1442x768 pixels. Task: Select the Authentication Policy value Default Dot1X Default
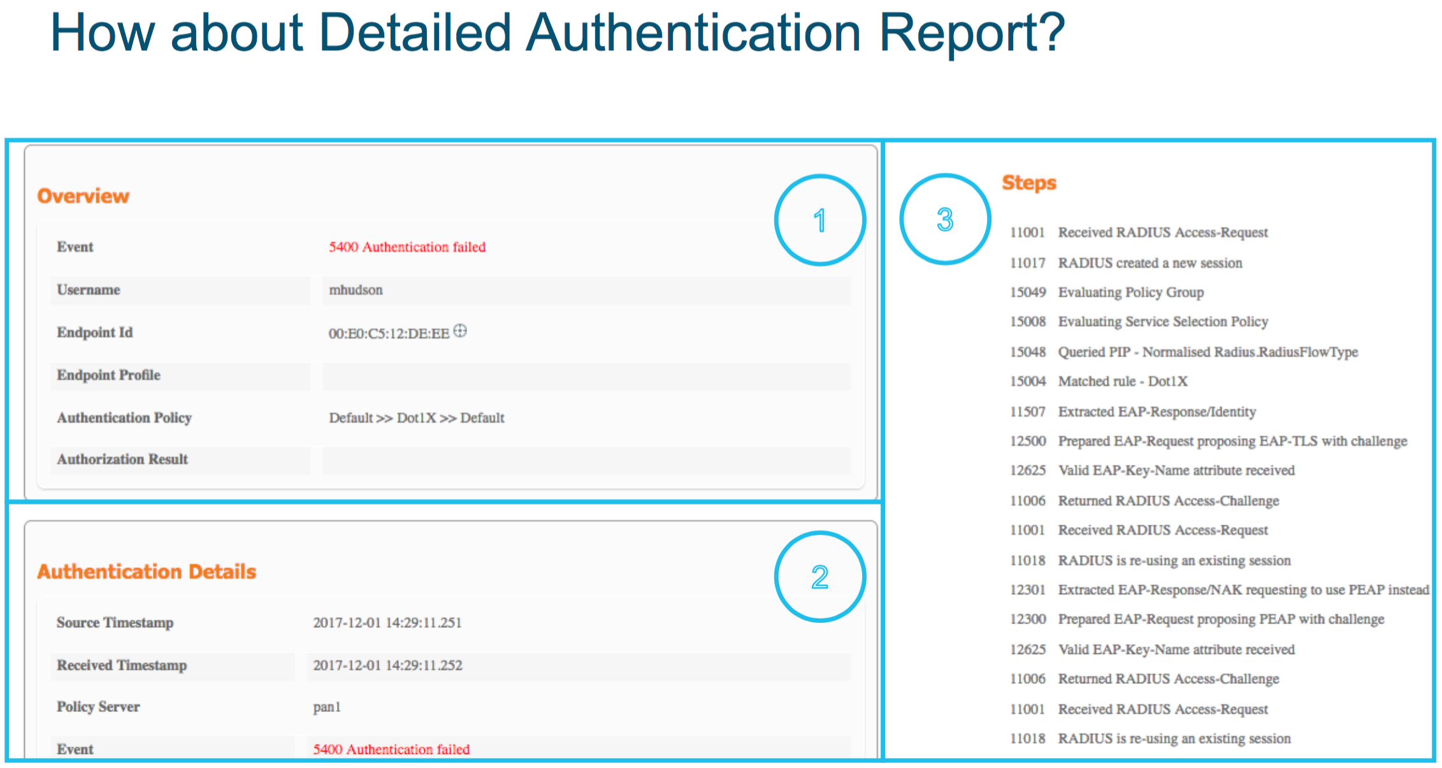(416, 418)
